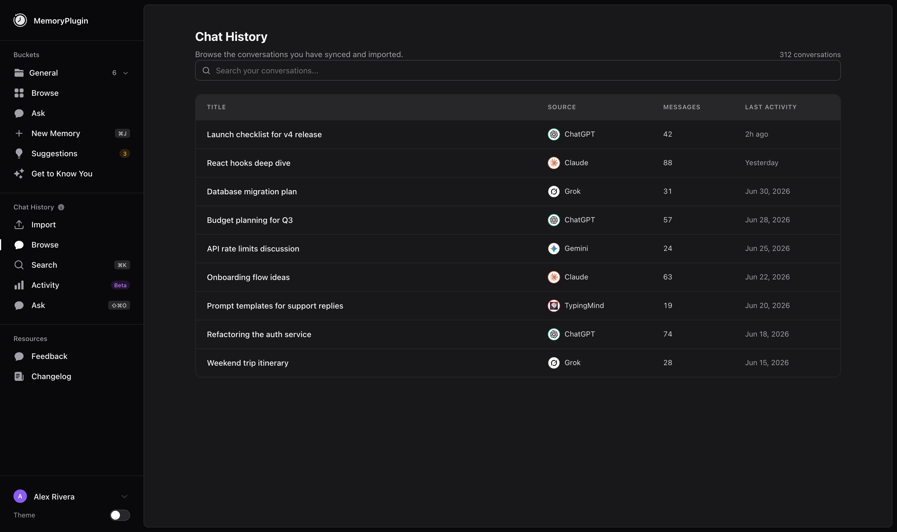Click the Activity bar chart icon

coord(19,285)
